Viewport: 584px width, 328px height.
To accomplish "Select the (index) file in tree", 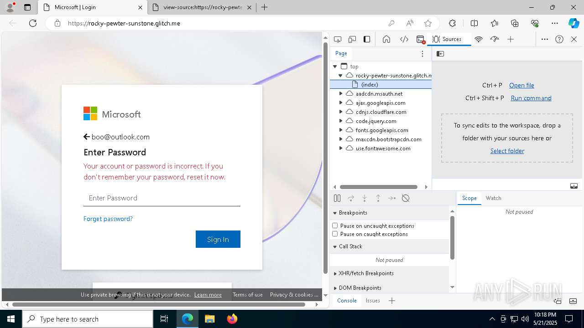I will [x=381, y=85].
